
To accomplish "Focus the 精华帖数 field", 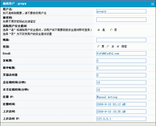I will pyautogui.click(x=121, y=68).
